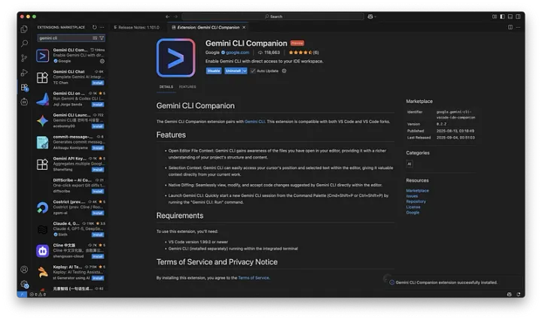The height and width of the screenshot is (320, 542).
Task: Close the Gemini CLI Companion extension tab
Action: coord(244,27)
